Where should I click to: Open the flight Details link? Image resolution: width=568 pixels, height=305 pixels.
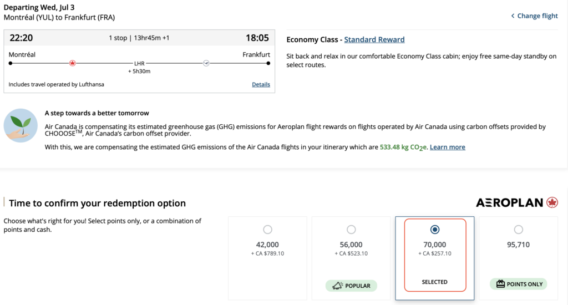(261, 85)
